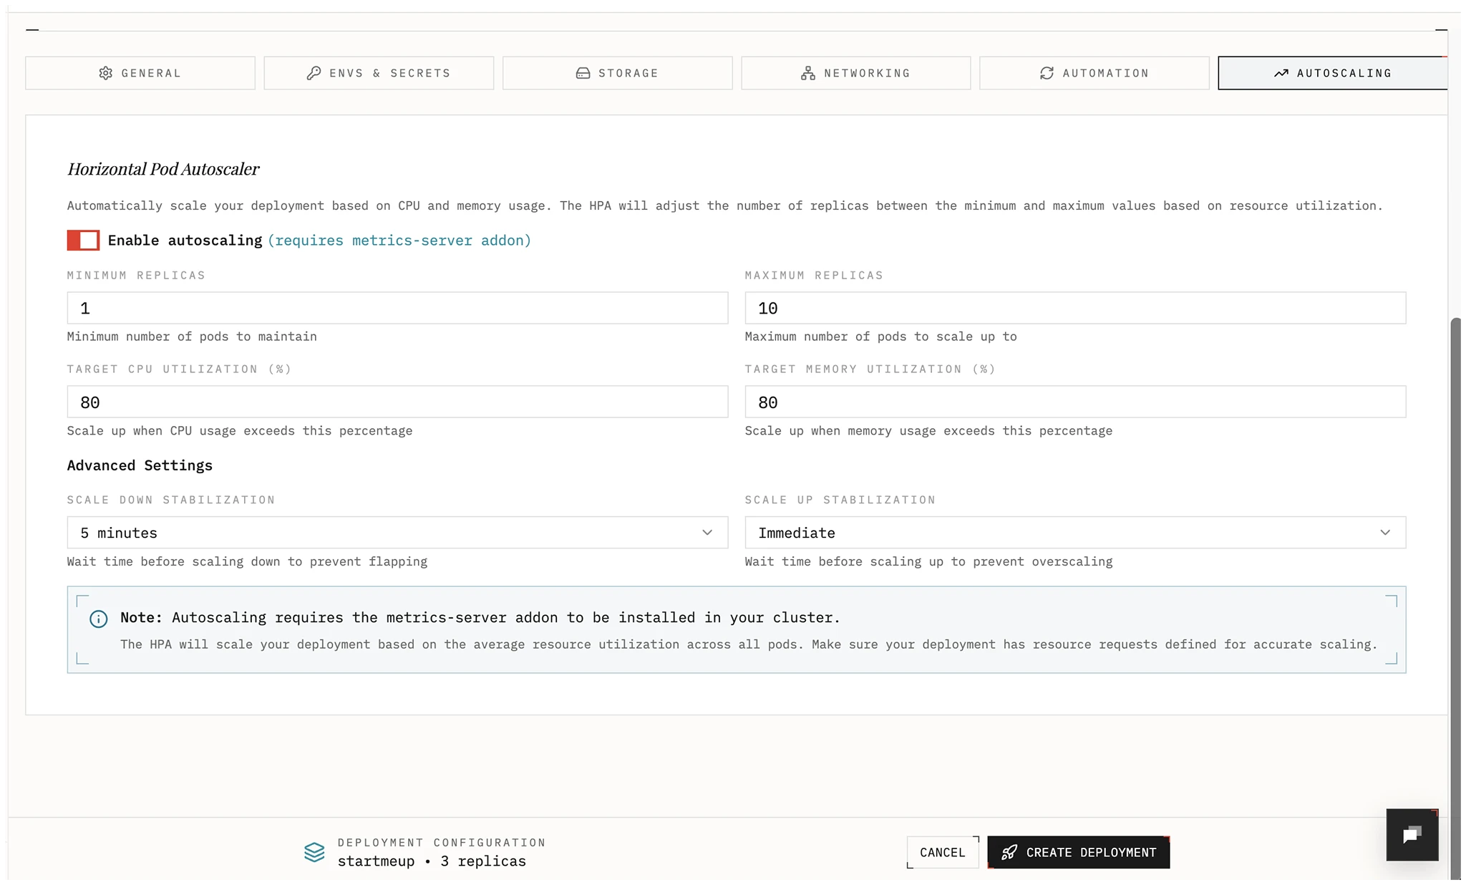Click the refresh icon on Automation tab
The height and width of the screenshot is (885, 1466).
coord(1047,73)
